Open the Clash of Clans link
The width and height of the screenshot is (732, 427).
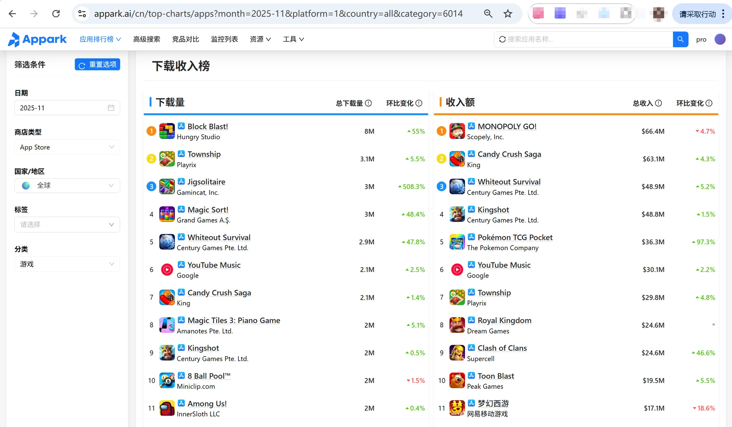click(502, 348)
